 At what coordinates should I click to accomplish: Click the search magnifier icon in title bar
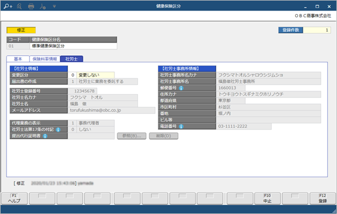(x=19, y=6)
